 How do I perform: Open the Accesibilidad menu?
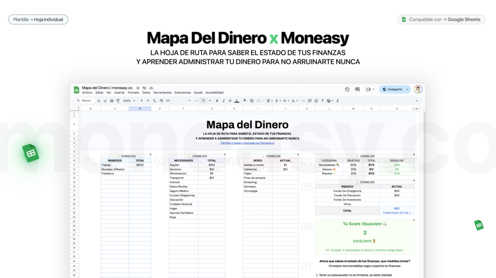point(215,93)
